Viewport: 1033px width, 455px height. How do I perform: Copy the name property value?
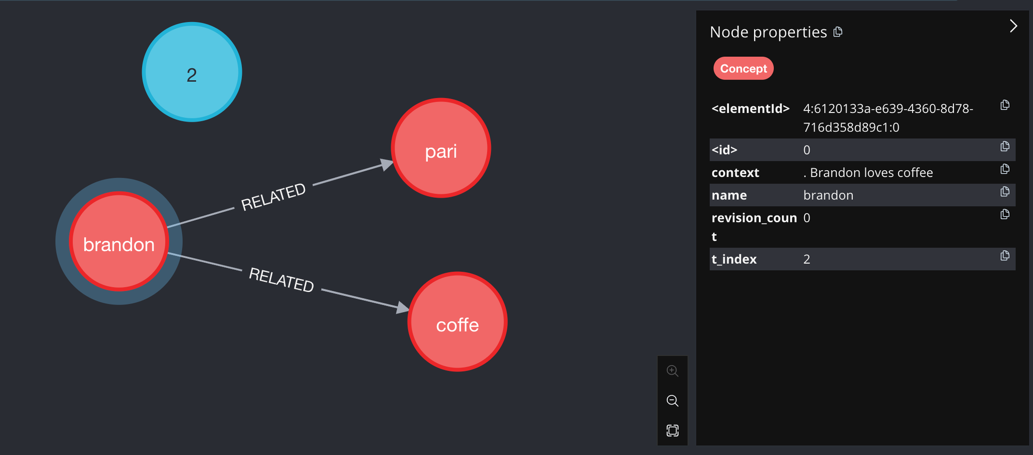click(1005, 192)
